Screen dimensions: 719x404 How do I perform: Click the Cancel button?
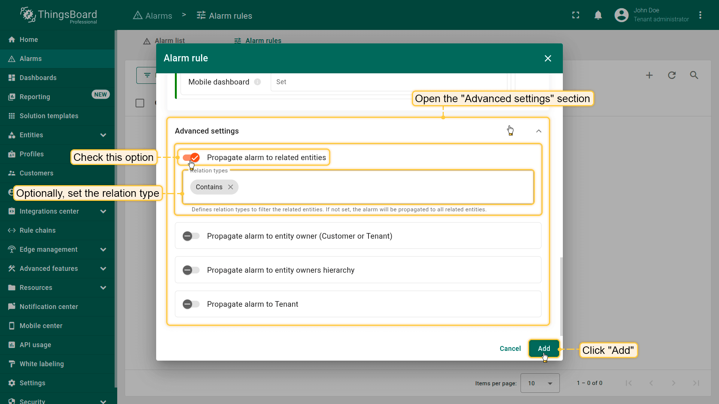tap(510, 349)
